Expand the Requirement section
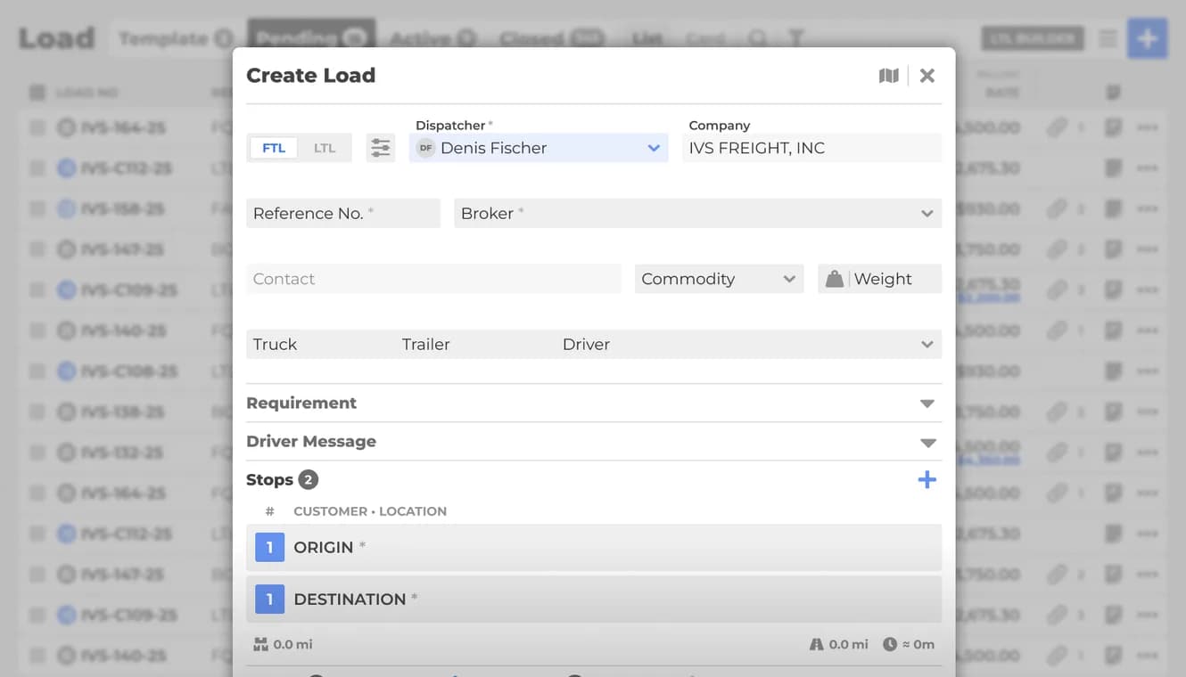 click(x=594, y=403)
